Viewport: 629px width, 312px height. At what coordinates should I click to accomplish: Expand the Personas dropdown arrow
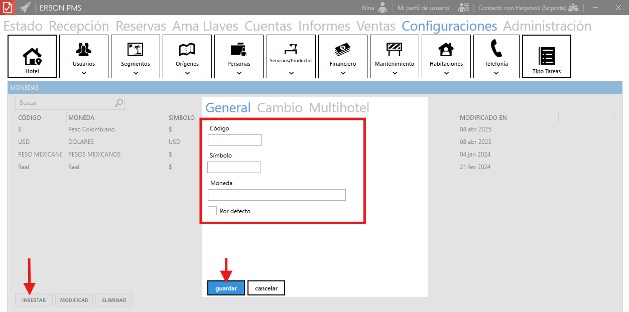239,73
